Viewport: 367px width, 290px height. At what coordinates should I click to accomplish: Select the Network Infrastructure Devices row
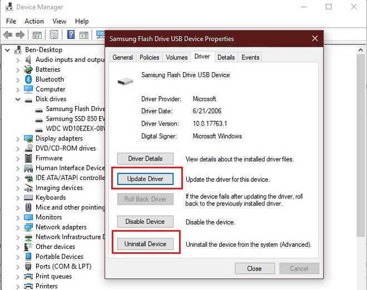click(x=65, y=237)
